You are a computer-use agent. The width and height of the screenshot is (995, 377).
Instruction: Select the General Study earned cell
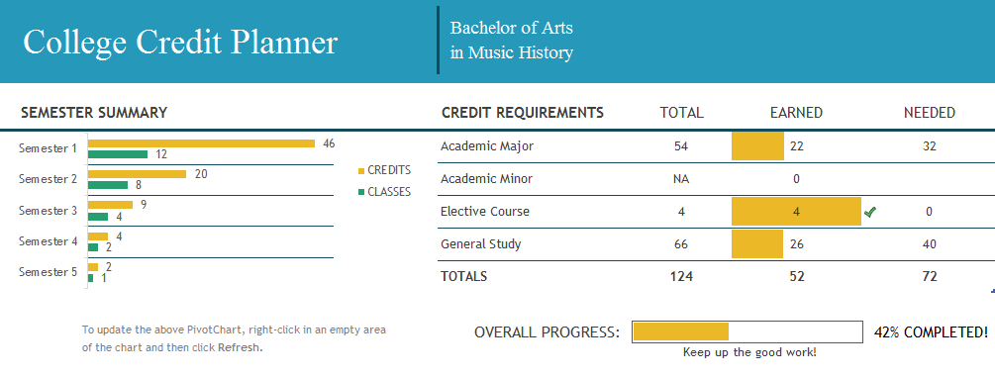click(796, 244)
